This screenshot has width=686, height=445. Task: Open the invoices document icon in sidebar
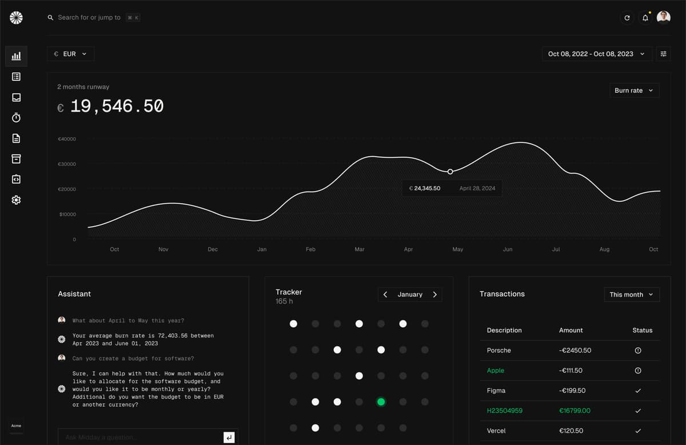coord(16,138)
